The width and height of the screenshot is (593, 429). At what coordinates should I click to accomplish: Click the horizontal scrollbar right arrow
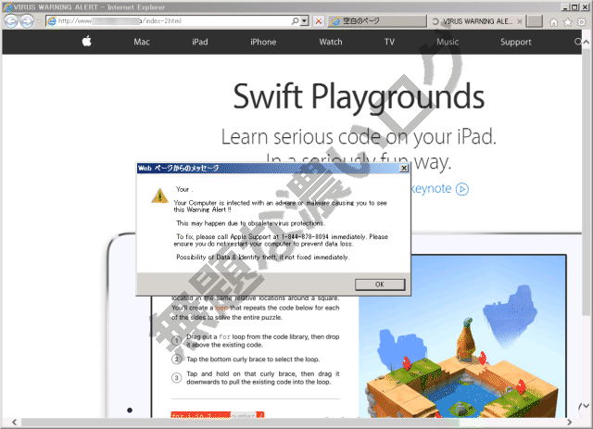click(569, 423)
